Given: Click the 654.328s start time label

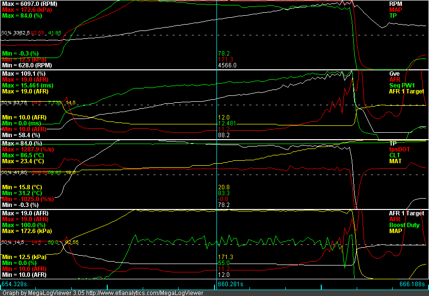Looking at the screenshot, I should [x=15, y=284].
